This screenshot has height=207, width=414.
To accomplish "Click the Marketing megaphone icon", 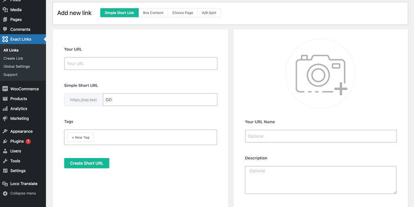I will point(5,118).
